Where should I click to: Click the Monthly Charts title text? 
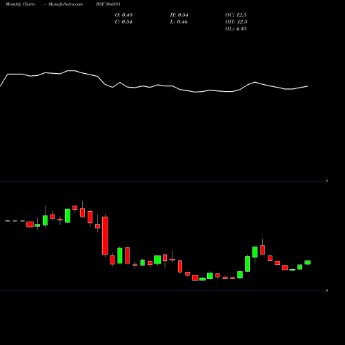click(20, 4)
